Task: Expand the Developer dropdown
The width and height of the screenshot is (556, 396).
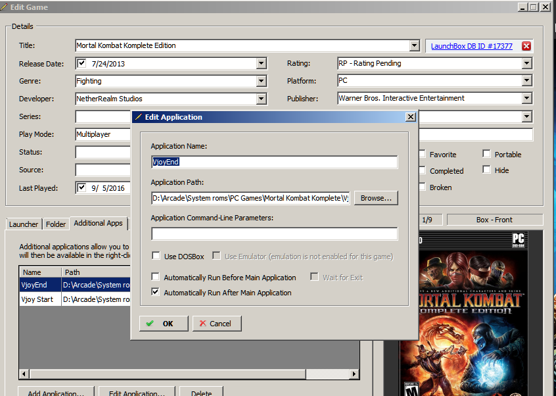Action: coord(261,99)
